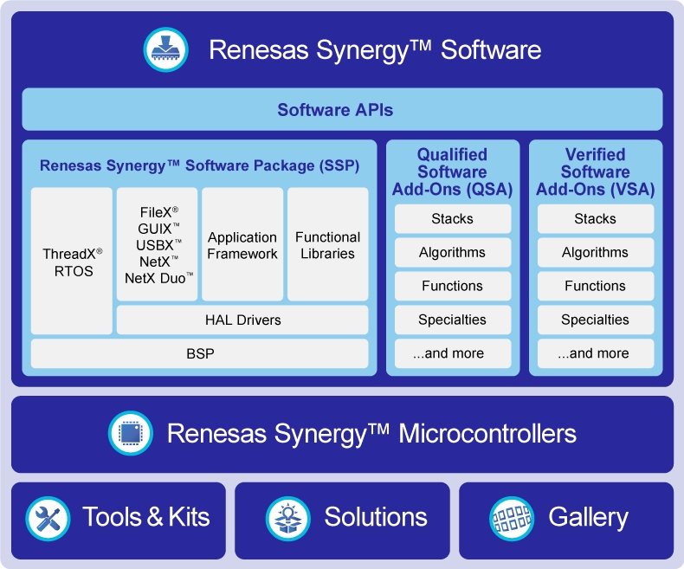Select the ThreadX RTOS block

click(x=72, y=262)
